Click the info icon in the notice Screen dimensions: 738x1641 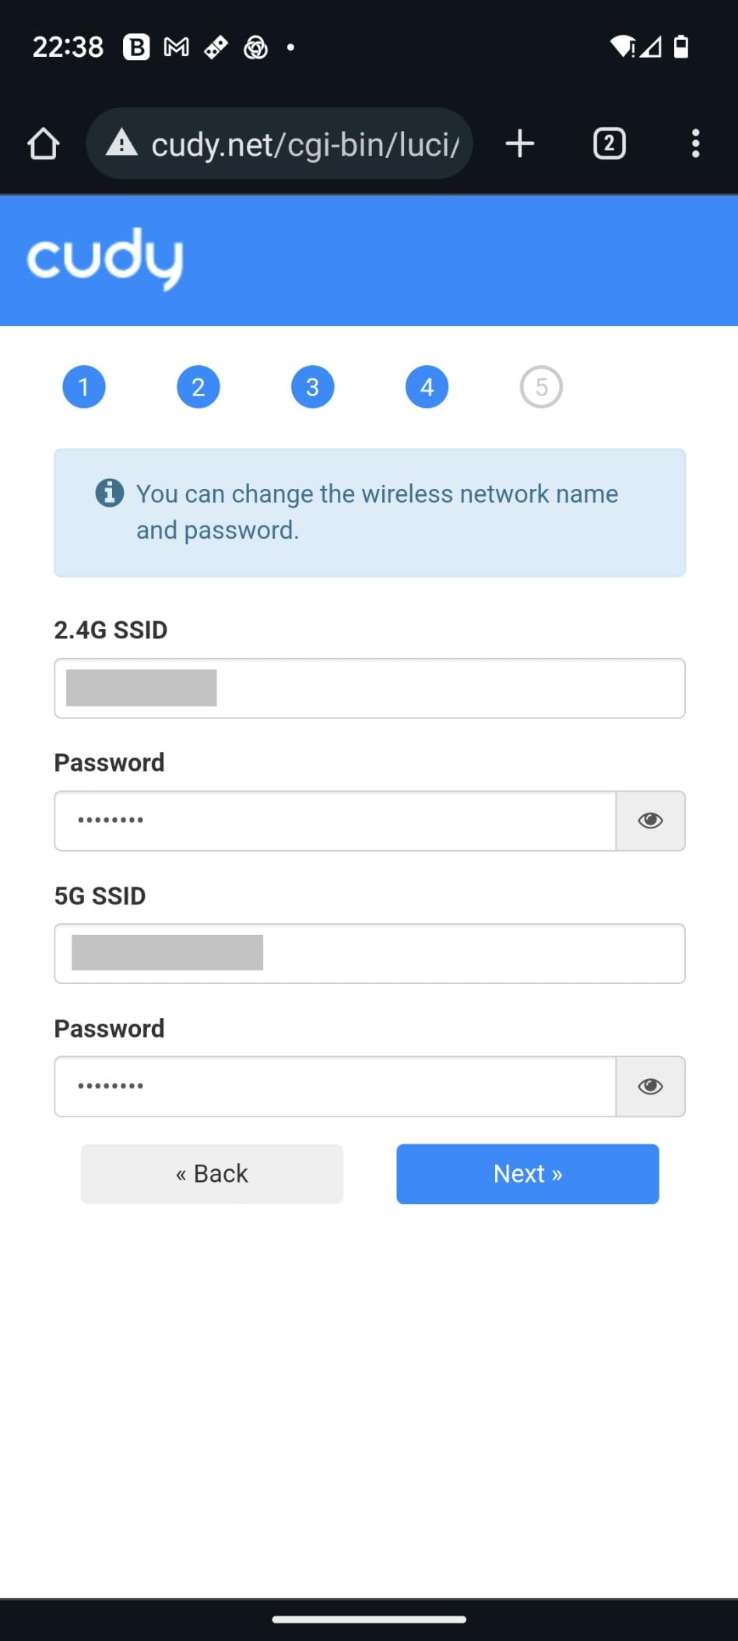click(110, 493)
